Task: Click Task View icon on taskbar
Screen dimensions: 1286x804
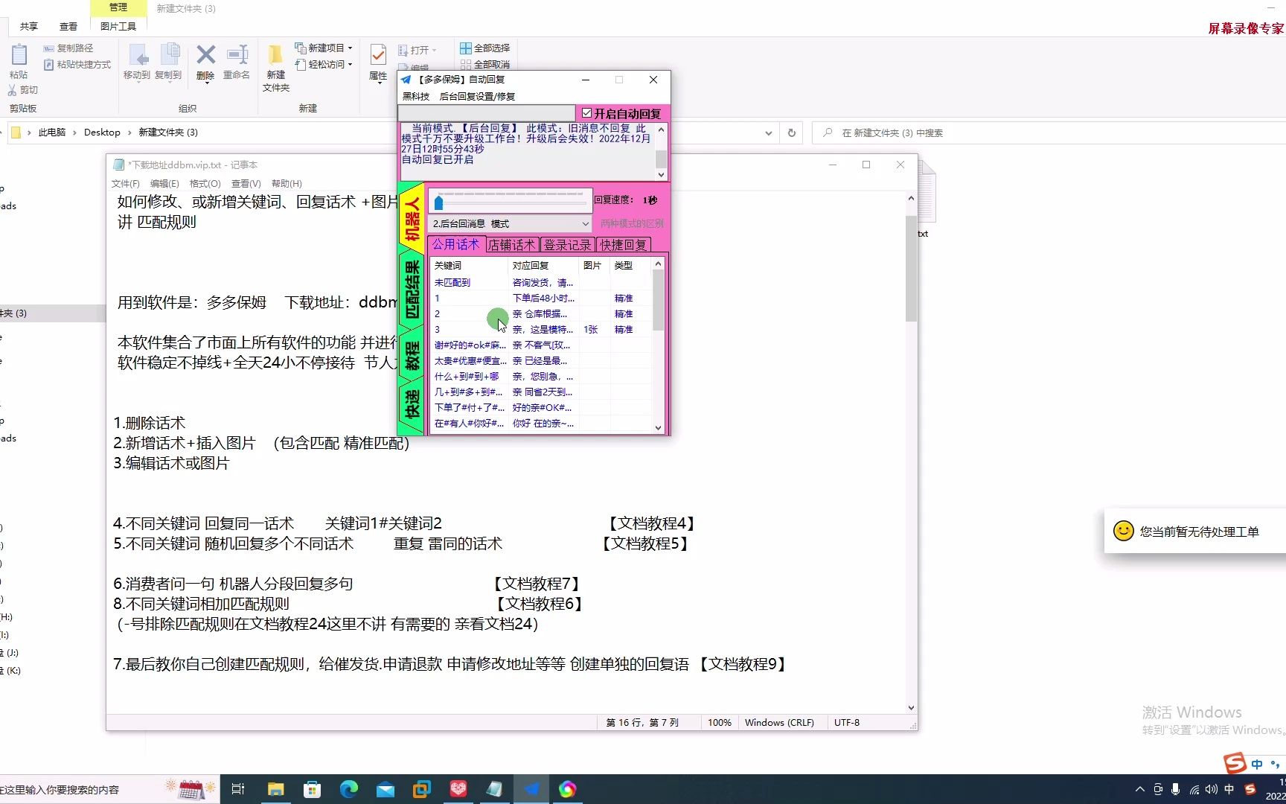Action: click(x=238, y=789)
